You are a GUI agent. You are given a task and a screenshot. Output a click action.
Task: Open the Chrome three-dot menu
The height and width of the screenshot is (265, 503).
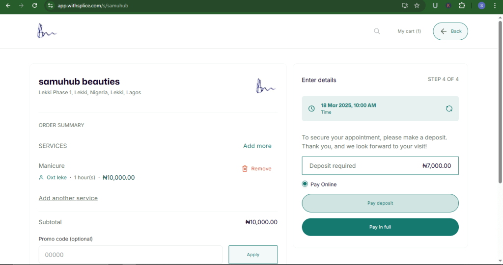coord(495,5)
